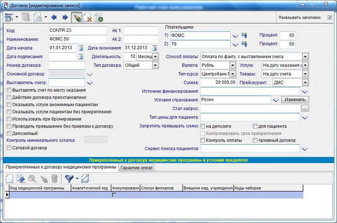Mark contract as Архивный договор
The height and width of the screenshot is (223, 337).
[255, 140]
